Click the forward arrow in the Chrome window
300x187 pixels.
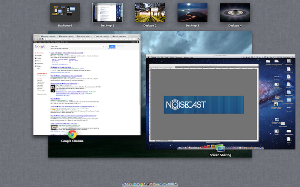point(37,39)
